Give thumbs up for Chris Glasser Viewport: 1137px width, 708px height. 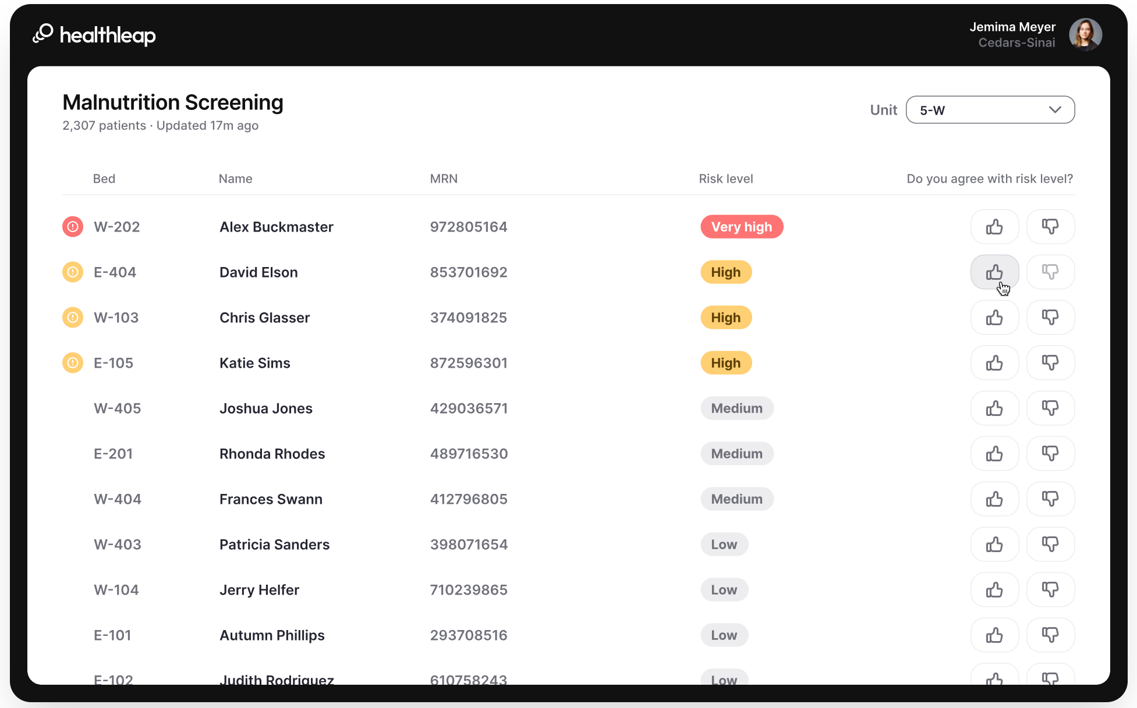point(994,317)
